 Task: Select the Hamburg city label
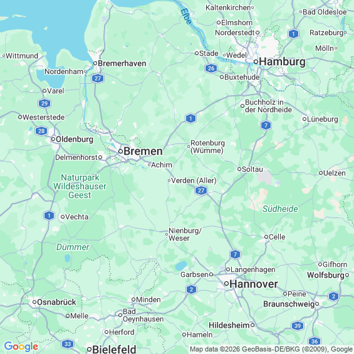click(282, 61)
